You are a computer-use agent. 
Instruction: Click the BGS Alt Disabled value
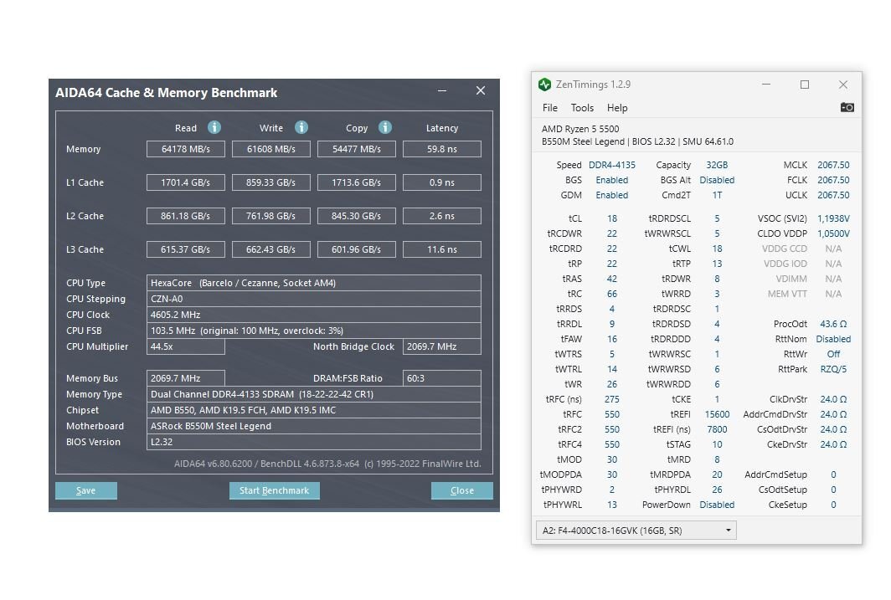point(717,180)
